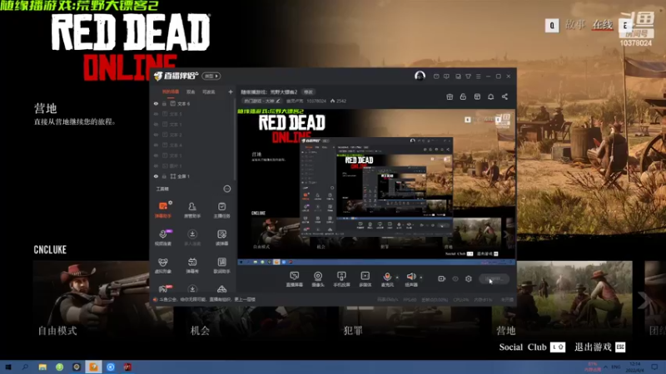Open the settings gear beside start button
This screenshot has height=374, width=666.
tap(469, 278)
